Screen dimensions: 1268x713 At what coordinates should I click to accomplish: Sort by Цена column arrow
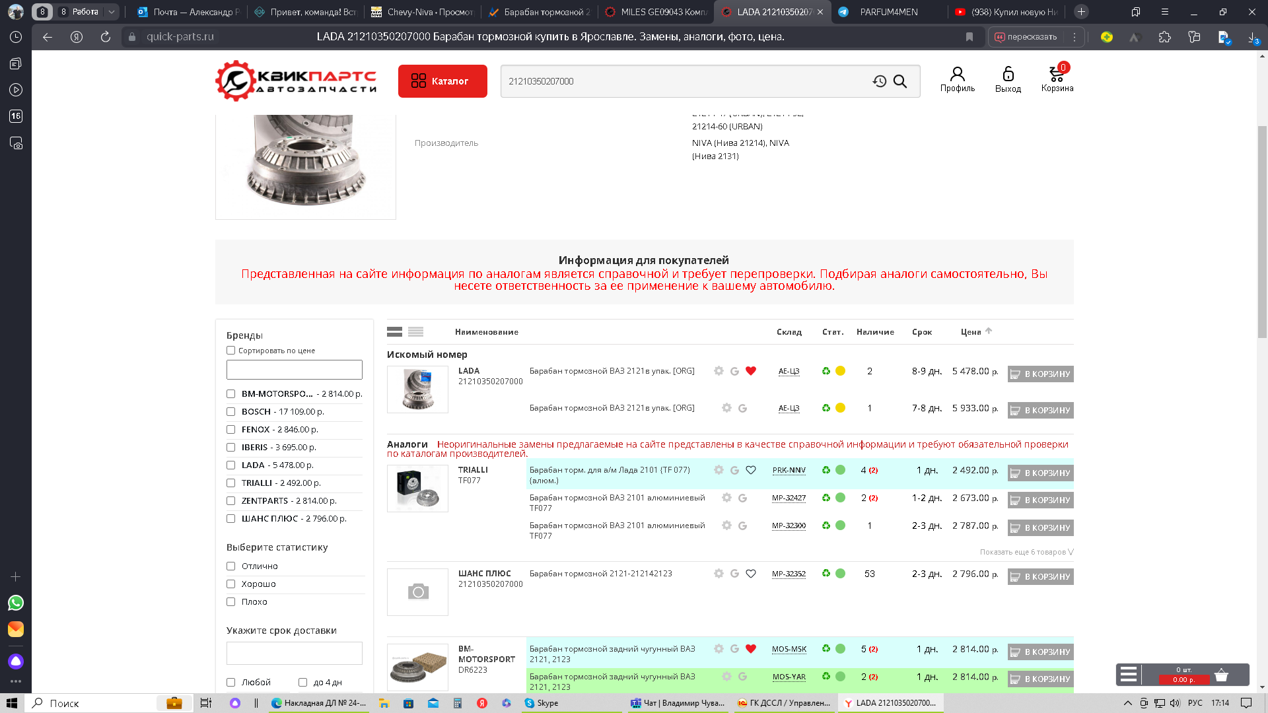[989, 331]
